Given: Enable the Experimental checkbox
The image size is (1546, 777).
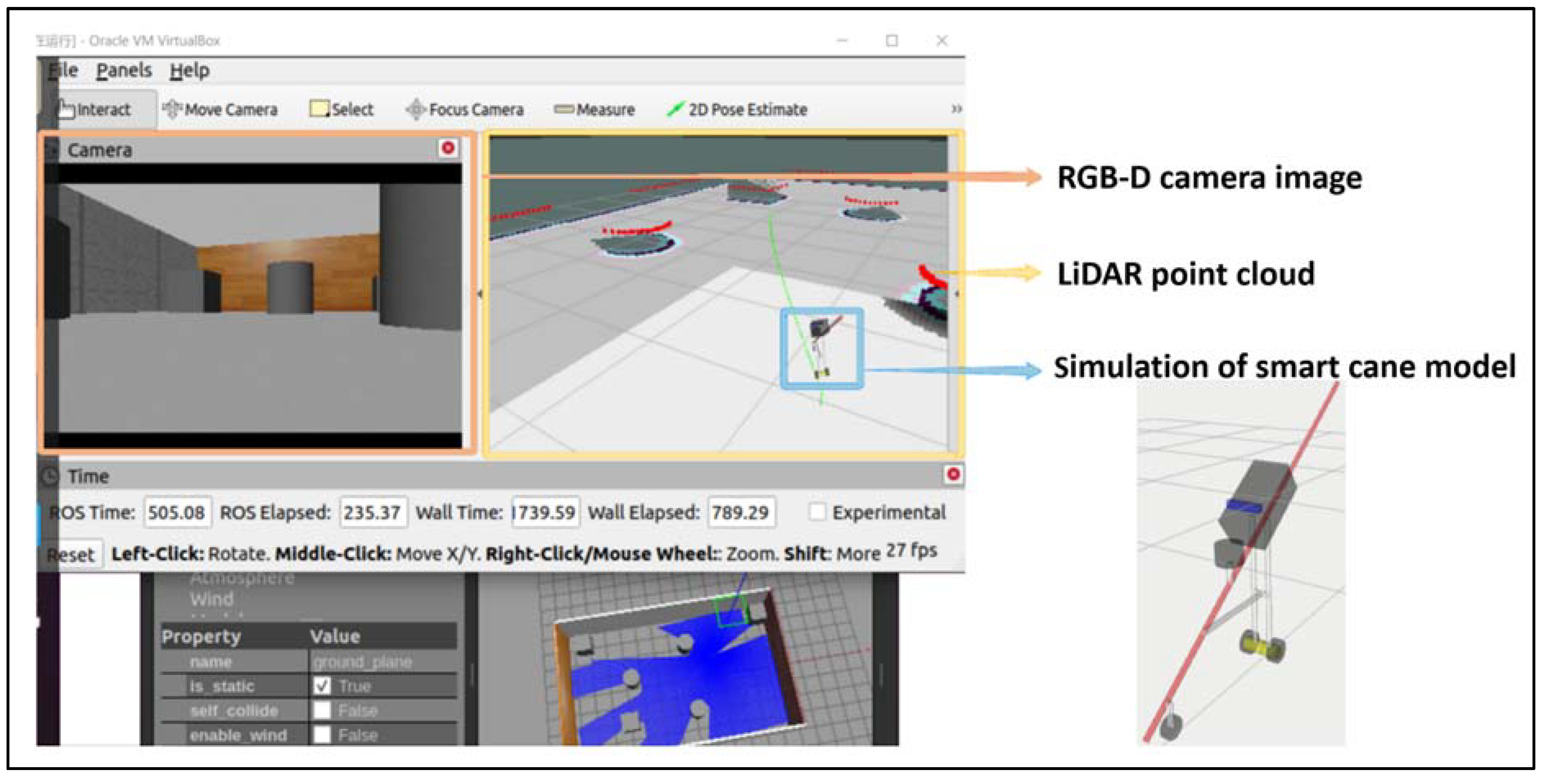Looking at the screenshot, I should [x=817, y=512].
